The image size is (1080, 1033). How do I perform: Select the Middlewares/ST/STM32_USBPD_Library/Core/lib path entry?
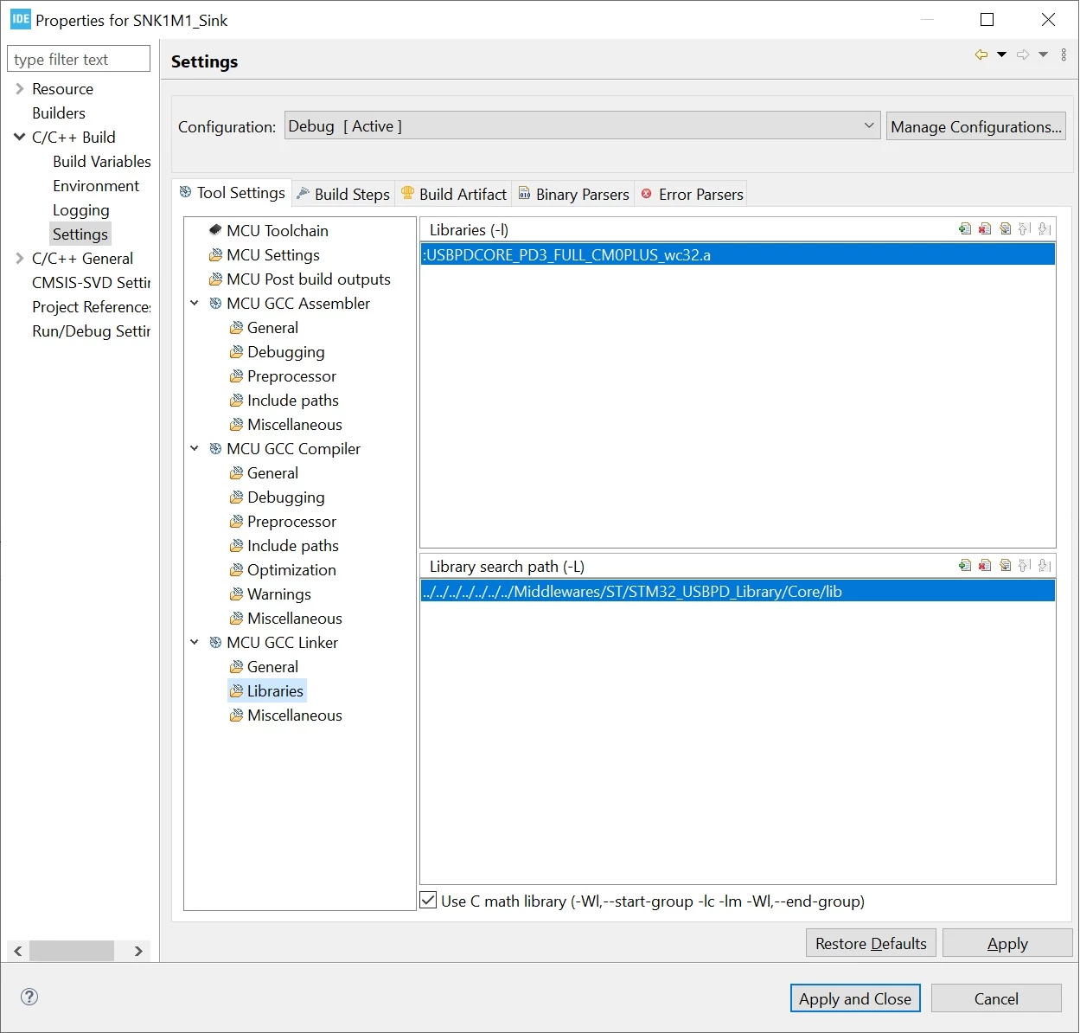pyautogui.click(x=738, y=592)
